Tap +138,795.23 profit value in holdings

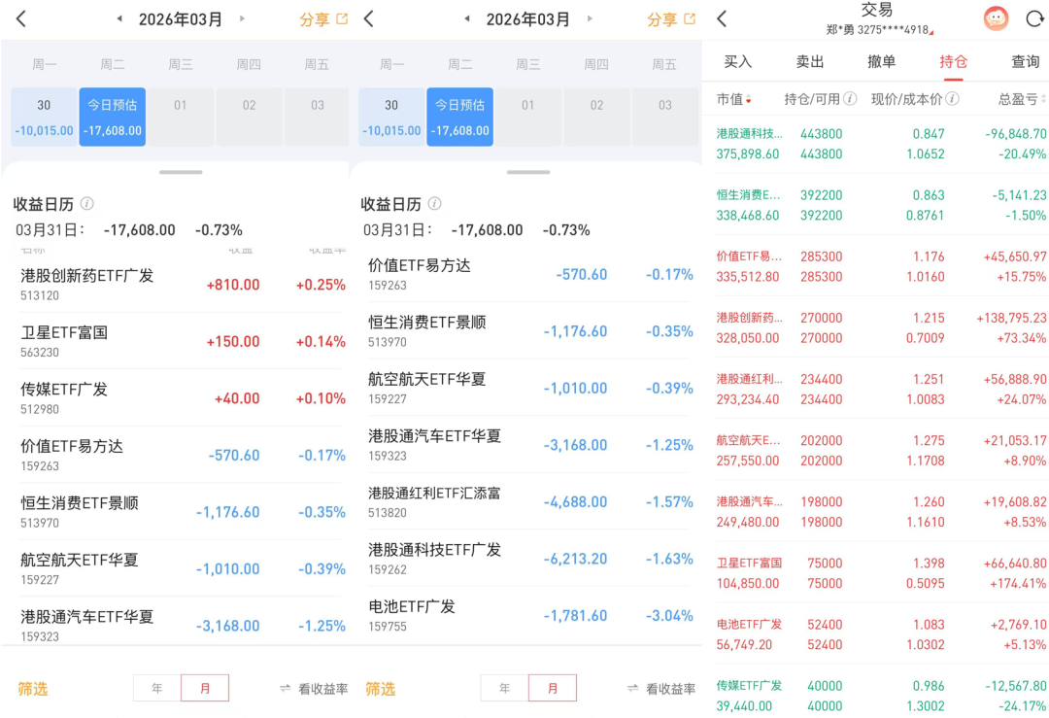(x=1011, y=318)
